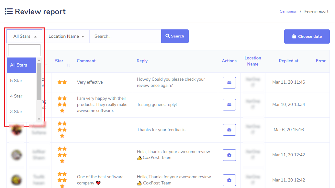Click the list icon beside Review report title
335x188 pixels.
coord(9,12)
